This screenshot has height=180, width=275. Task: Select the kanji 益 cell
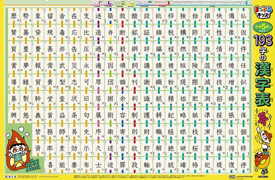(62, 115)
